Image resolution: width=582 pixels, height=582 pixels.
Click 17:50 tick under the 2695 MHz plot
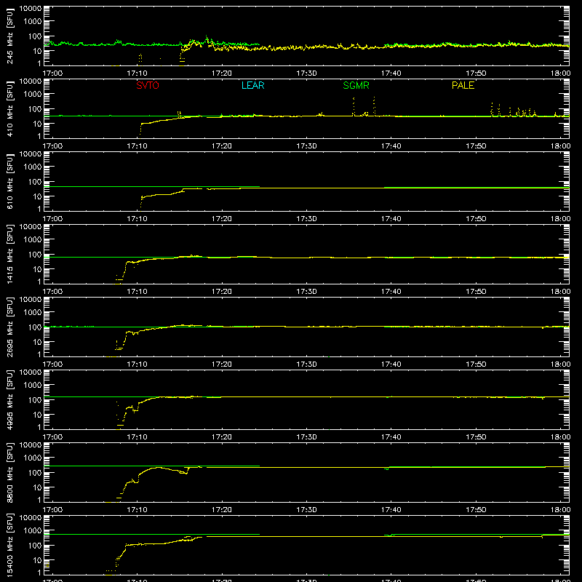[x=476, y=364]
